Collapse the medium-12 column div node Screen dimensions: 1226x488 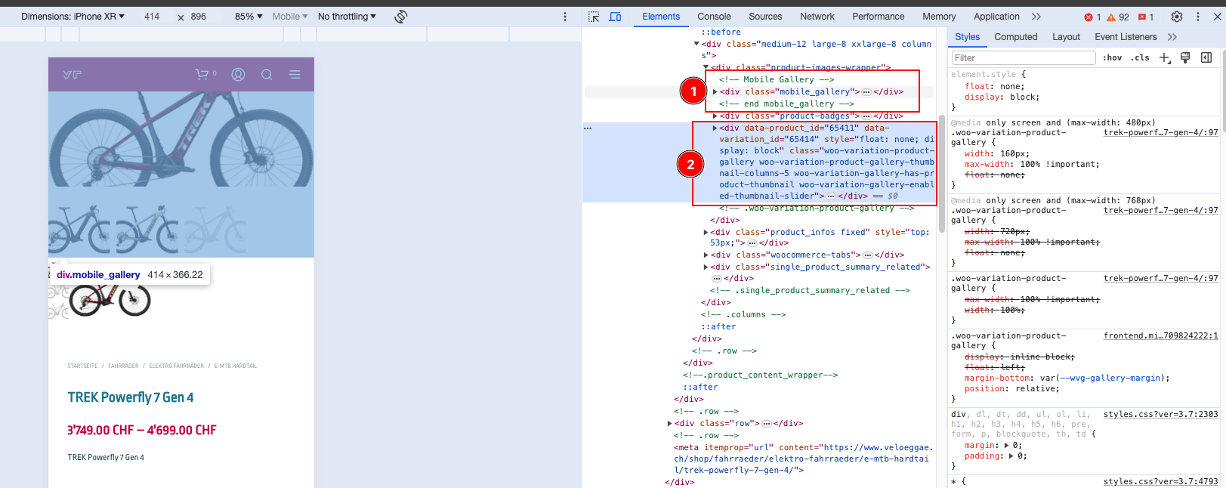[696, 44]
